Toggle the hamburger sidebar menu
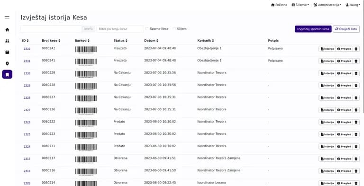364x186 pixels. [7, 17]
